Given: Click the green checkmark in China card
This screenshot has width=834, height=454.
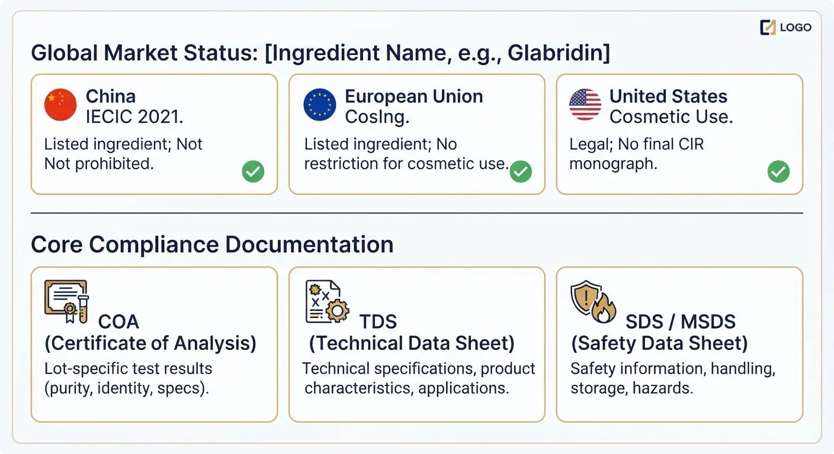Looking at the screenshot, I should pos(253,172).
